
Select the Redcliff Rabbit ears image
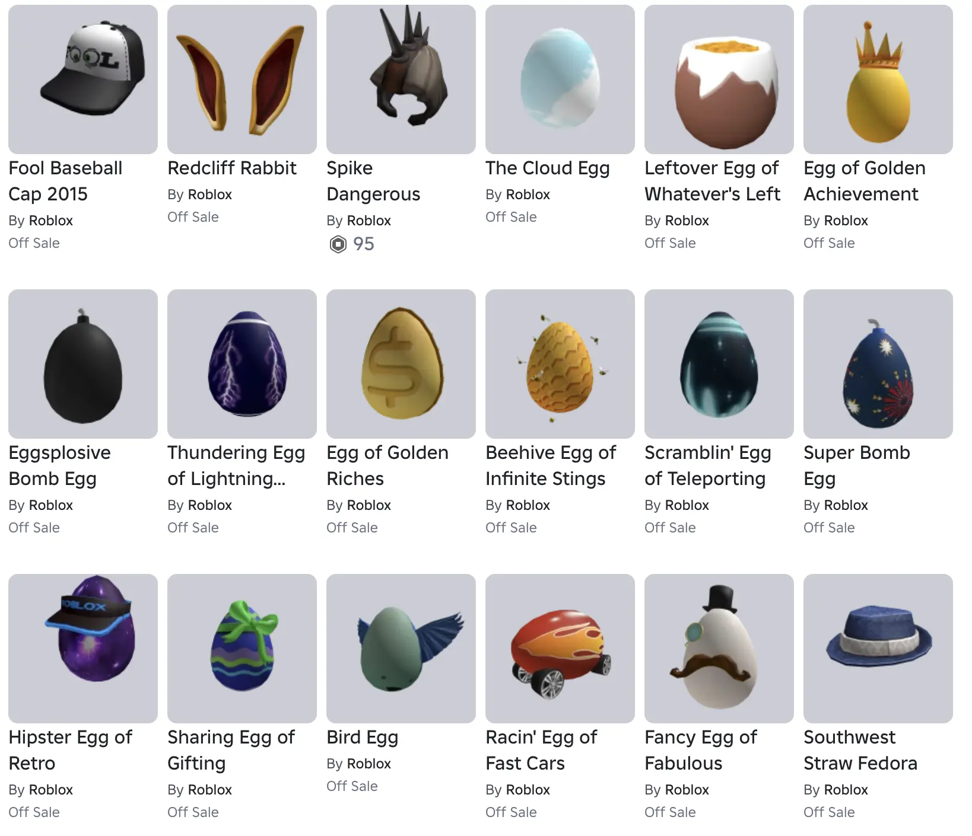(x=242, y=79)
